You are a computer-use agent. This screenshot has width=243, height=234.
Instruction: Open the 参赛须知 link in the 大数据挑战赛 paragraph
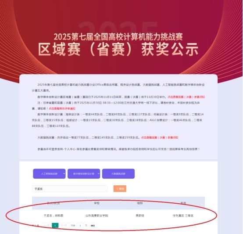[160, 137]
